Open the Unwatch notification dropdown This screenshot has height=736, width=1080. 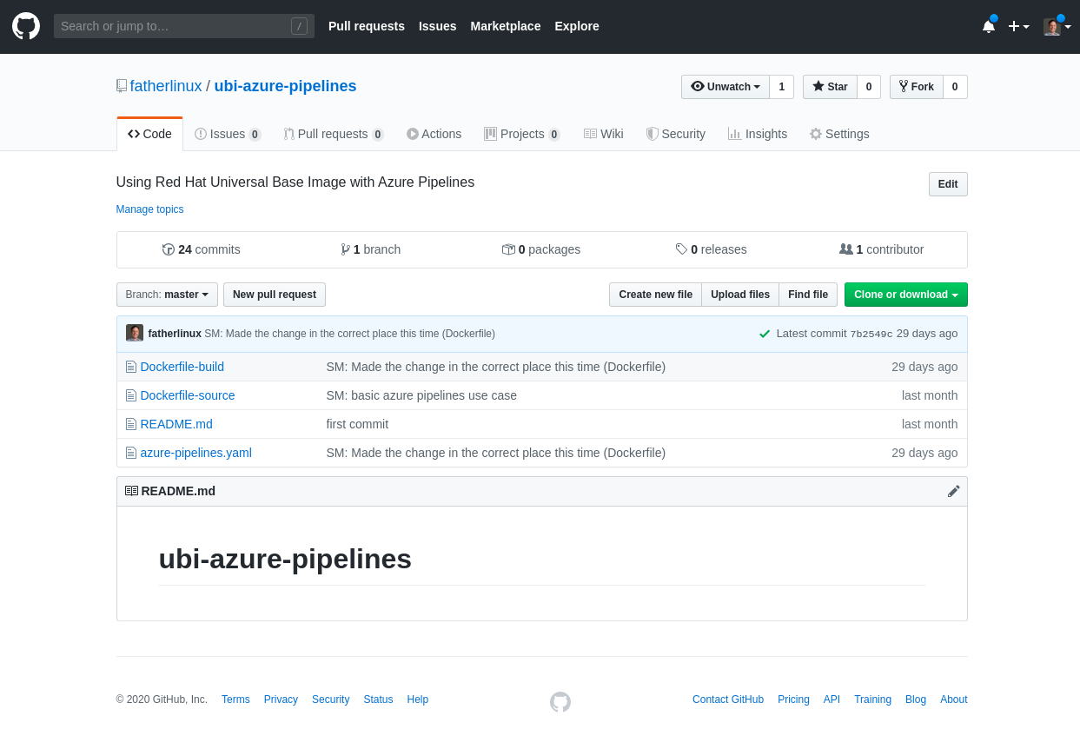tap(726, 87)
